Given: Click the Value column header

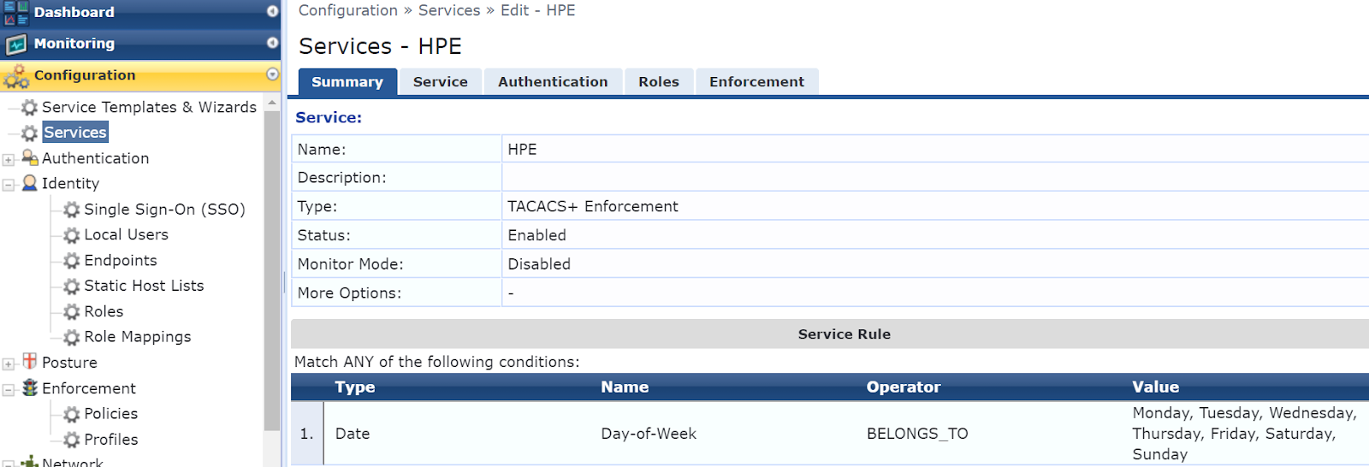Looking at the screenshot, I should coord(1155,387).
